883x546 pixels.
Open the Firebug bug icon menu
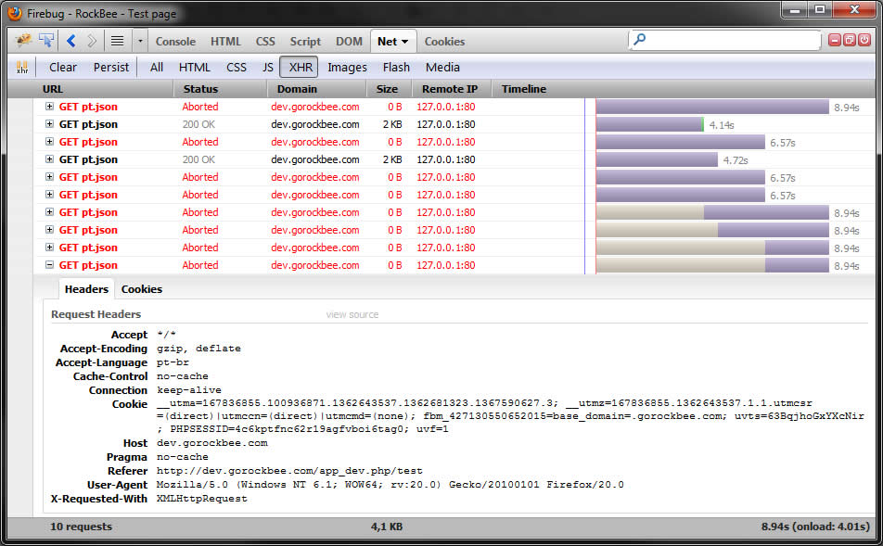pos(23,41)
